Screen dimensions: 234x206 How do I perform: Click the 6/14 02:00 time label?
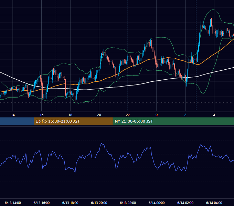[185, 203]
